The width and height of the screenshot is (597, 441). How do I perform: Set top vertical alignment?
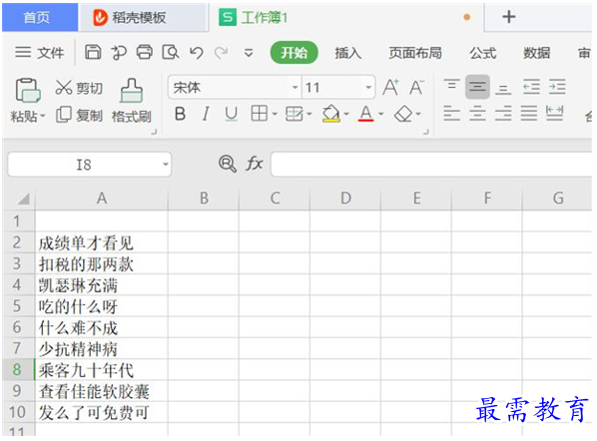click(x=451, y=85)
